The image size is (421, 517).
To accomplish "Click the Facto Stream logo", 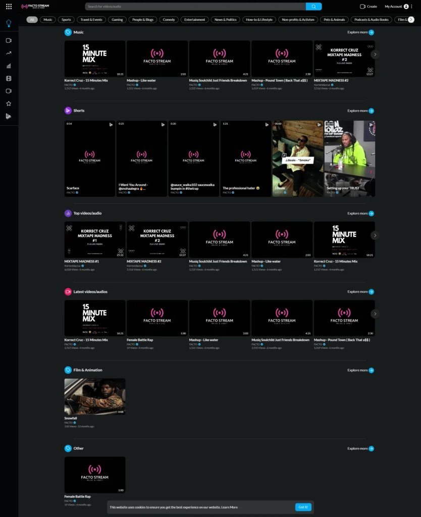I will [35, 6].
